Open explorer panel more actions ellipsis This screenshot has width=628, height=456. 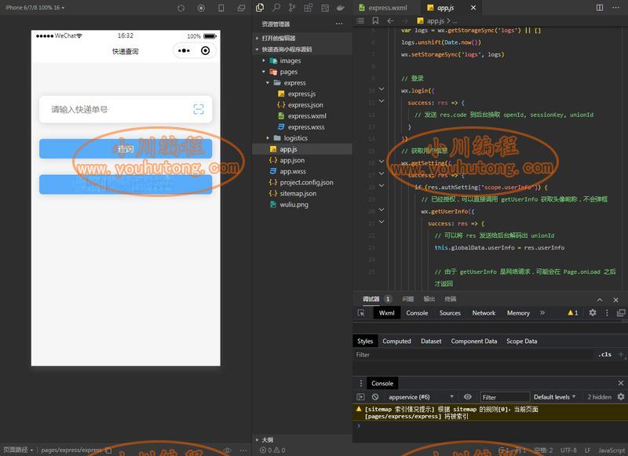[x=339, y=24]
